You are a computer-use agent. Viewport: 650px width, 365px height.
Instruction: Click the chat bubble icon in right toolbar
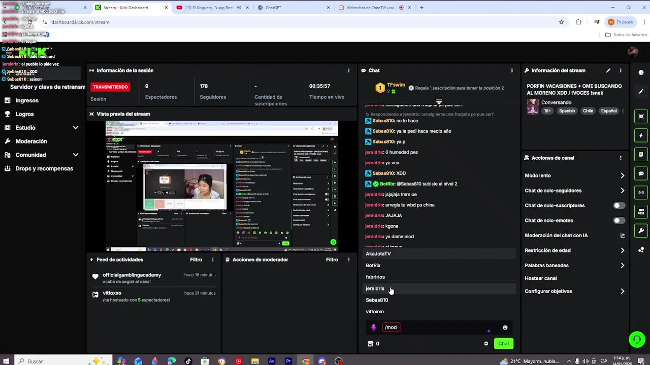641,173
